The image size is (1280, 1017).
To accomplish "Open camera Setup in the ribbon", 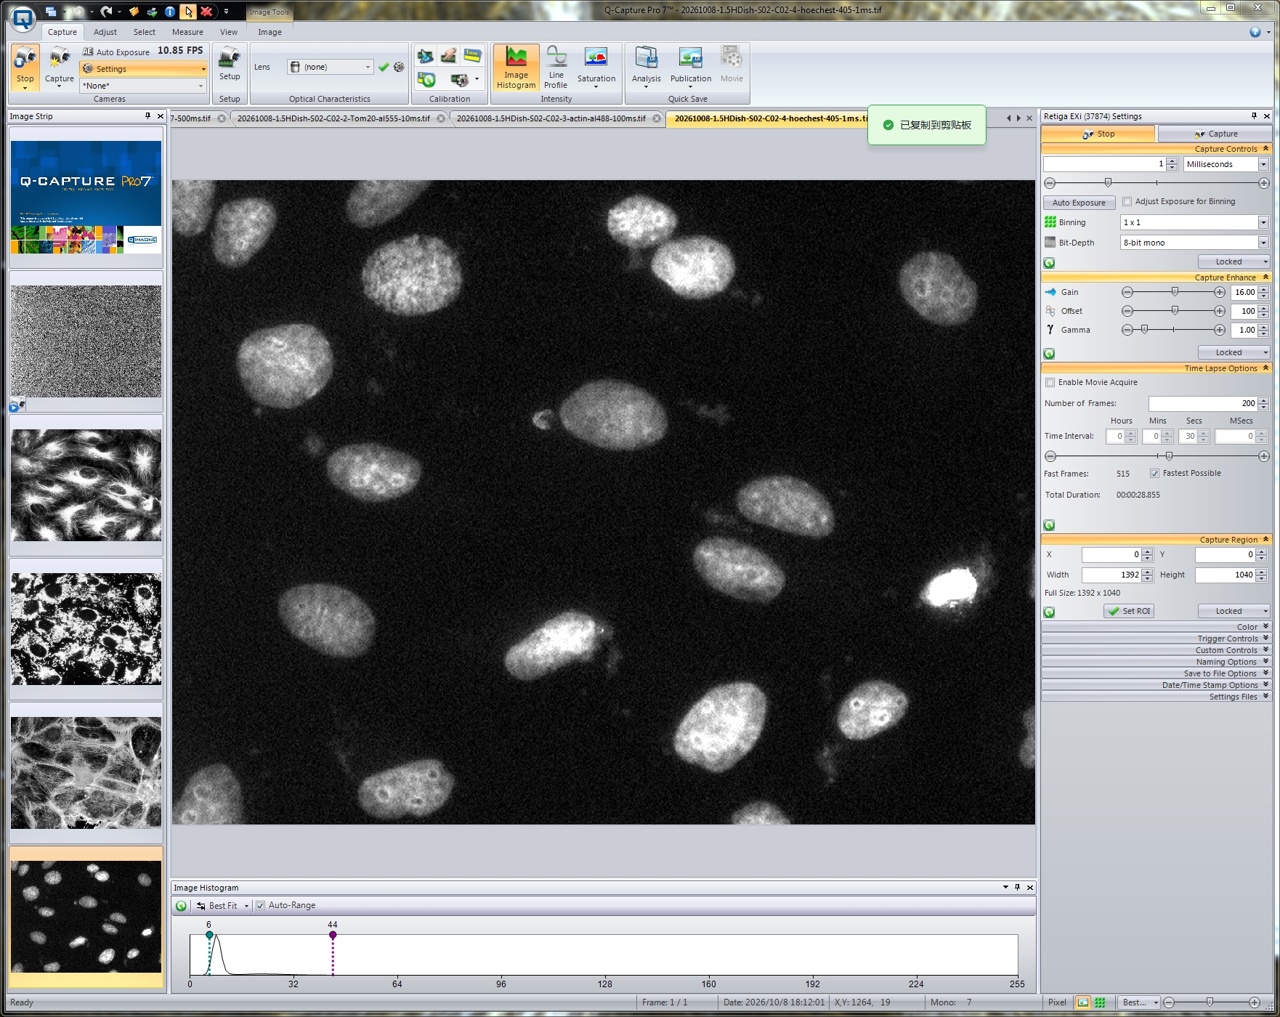I will click(230, 64).
